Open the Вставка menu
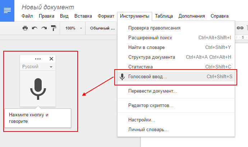This screenshot has width=248, height=147. [x=83, y=16]
